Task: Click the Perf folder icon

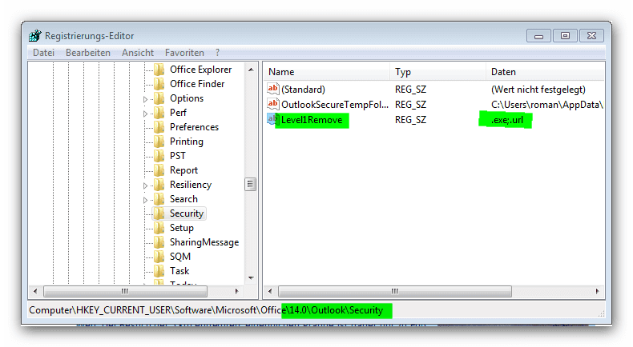Action: pyautogui.click(x=159, y=113)
